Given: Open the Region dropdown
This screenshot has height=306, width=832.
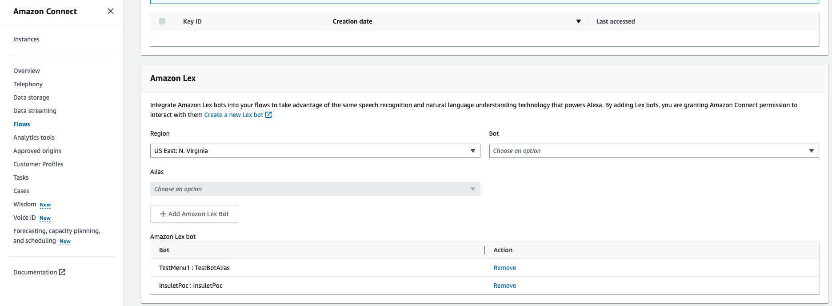Looking at the screenshot, I should [315, 151].
